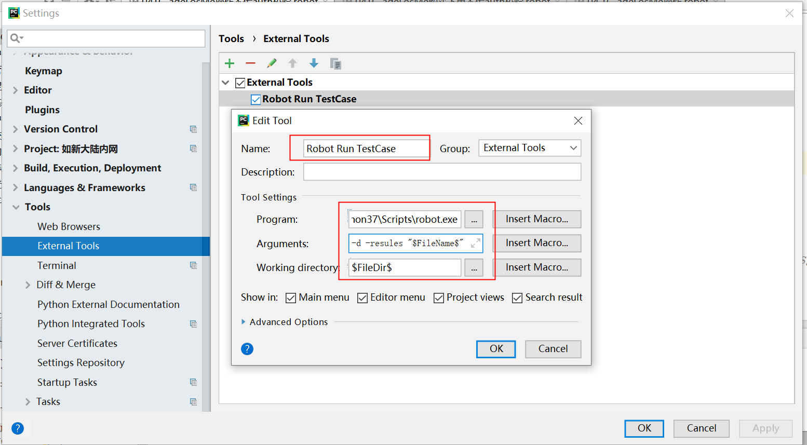Click project-level icon beside Tasks

click(193, 402)
